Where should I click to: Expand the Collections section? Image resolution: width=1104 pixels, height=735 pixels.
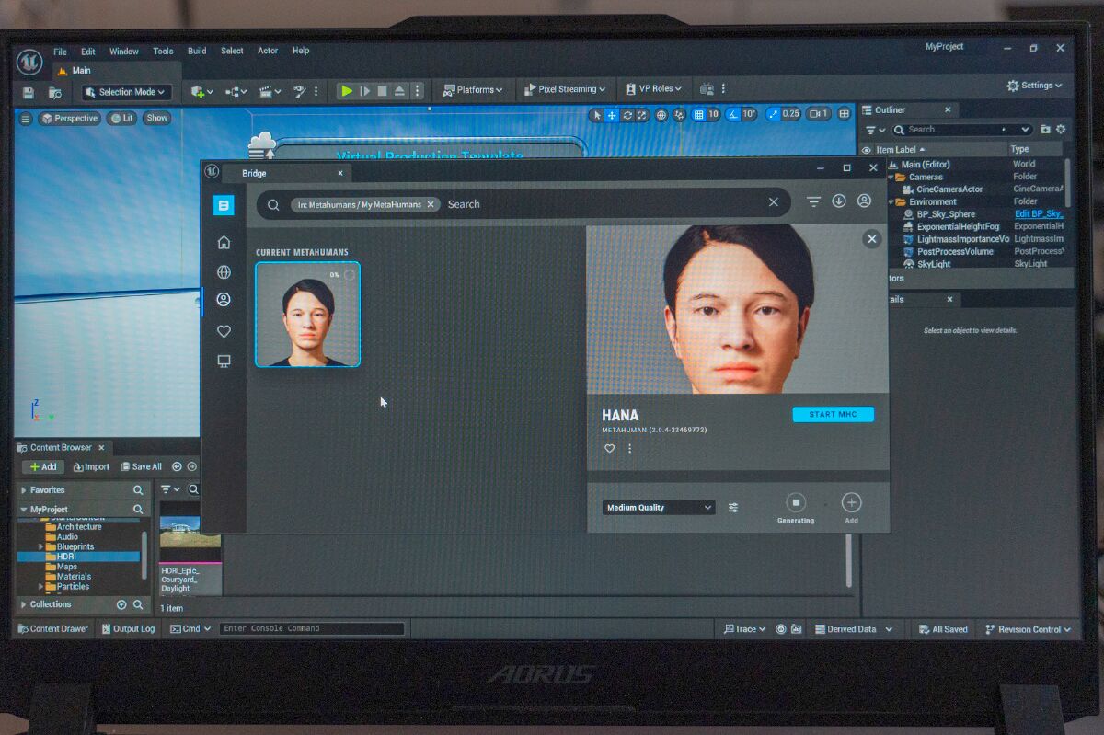tap(24, 604)
